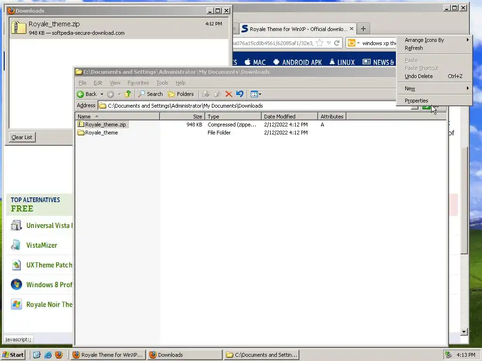Launch Firefox from Quick Launch

[59, 355]
